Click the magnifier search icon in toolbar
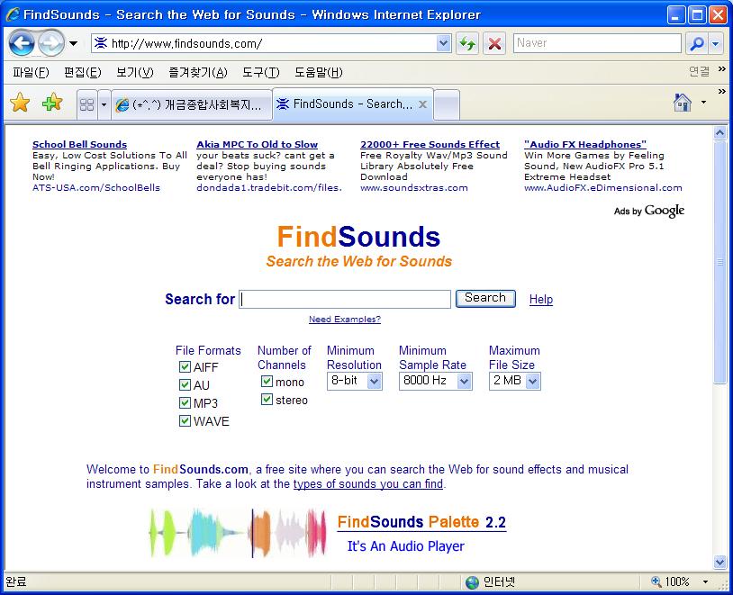Viewport: 733px width, 595px height. 697,44
